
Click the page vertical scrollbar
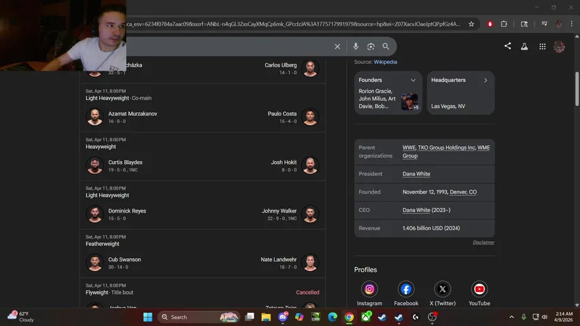[x=577, y=89]
